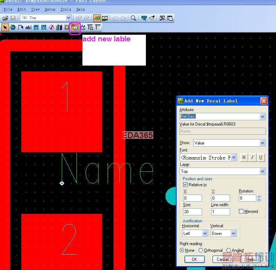This screenshot has height=270, width=276.
Task: Click the sun-shaped Wizard icon
Action: tap(67, 27)
